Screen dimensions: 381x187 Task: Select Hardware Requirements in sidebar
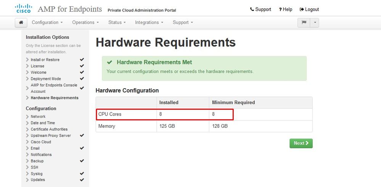55,98
